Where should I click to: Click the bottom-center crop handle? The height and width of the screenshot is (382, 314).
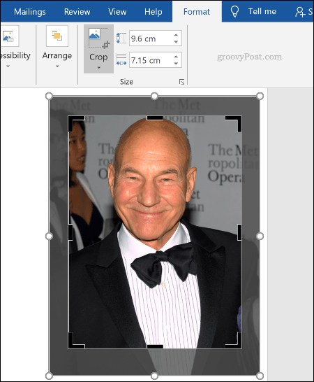pyautogui.click(x=155, y=346)
